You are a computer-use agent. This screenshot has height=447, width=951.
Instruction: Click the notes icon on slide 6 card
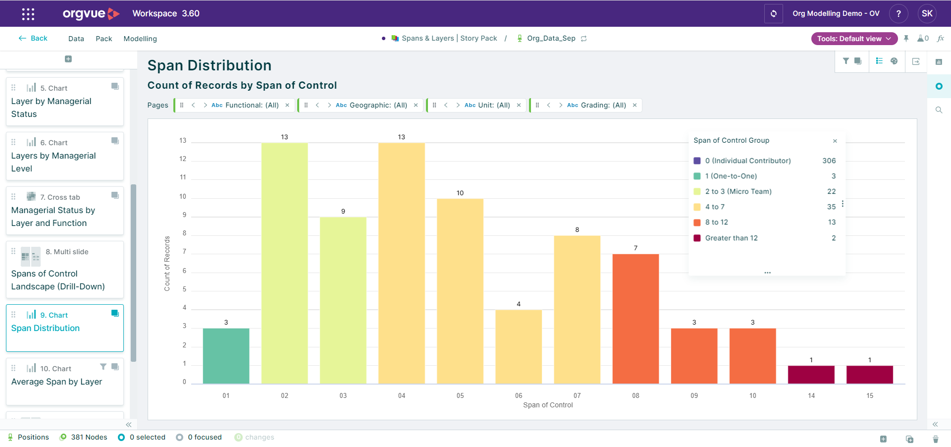point(115,141)
